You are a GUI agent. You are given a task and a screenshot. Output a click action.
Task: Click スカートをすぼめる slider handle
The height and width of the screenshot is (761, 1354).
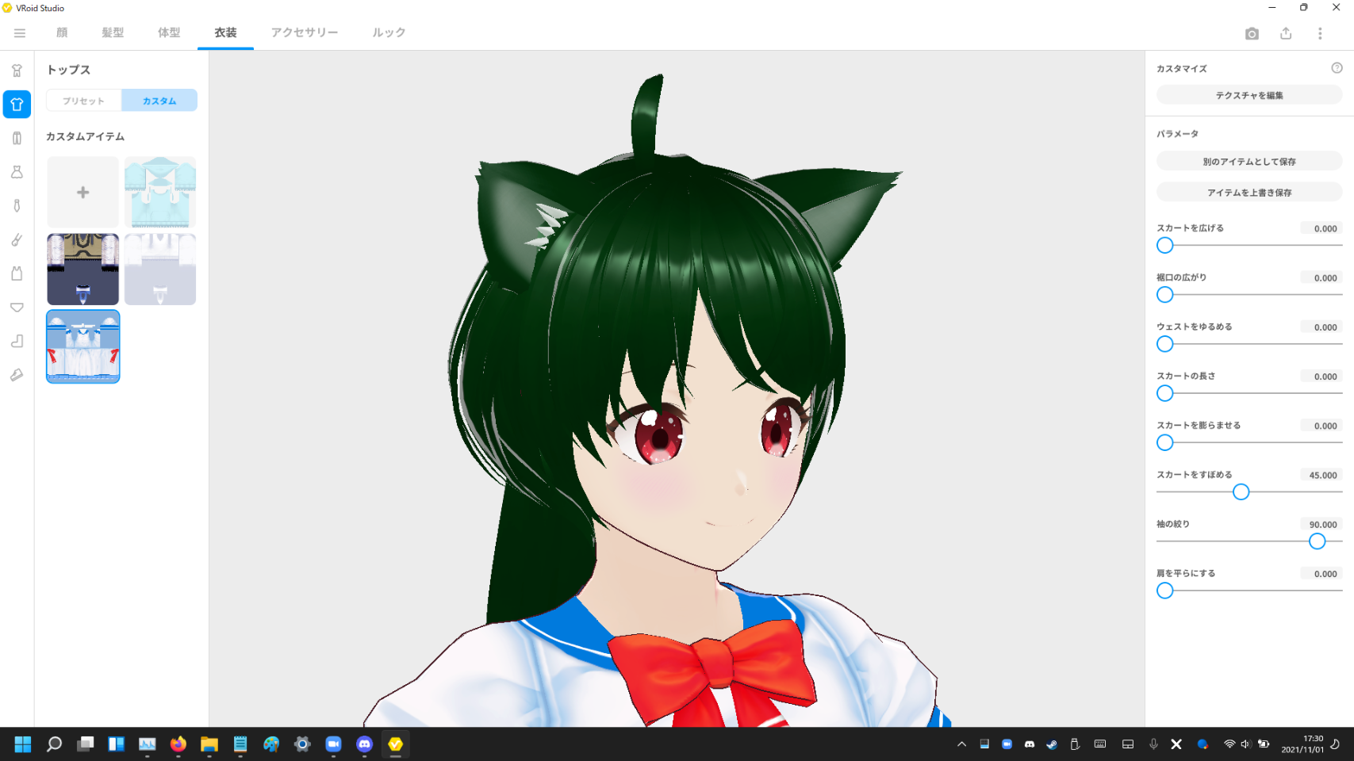point(1241,492)
